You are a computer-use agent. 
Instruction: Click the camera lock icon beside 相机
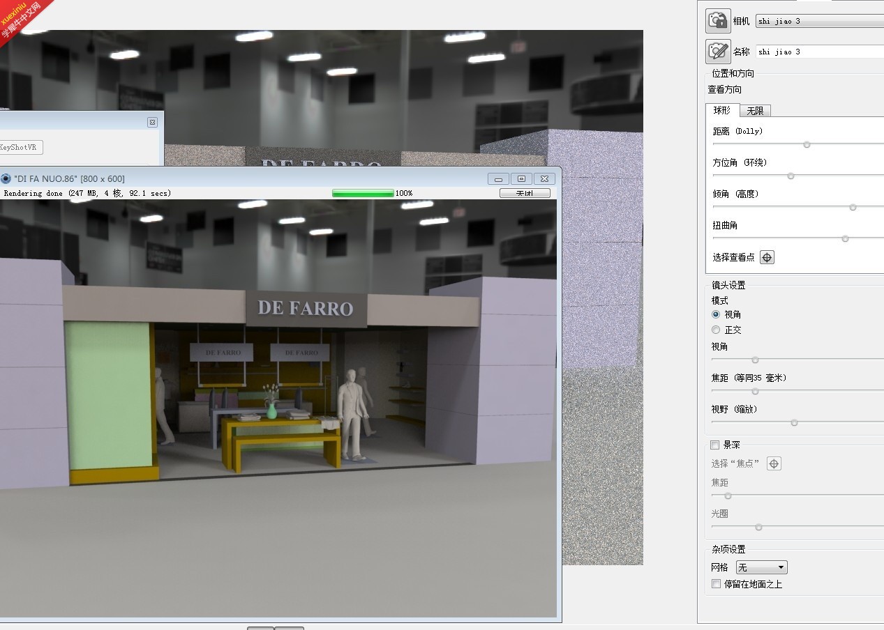[718, 21]
